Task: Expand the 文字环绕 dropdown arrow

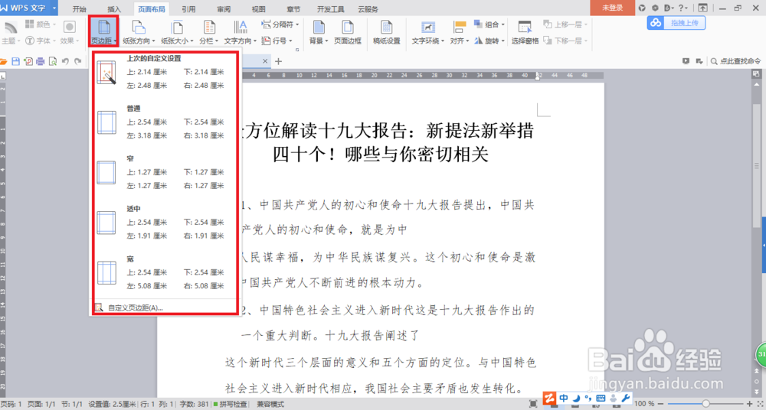Action: 443,41
